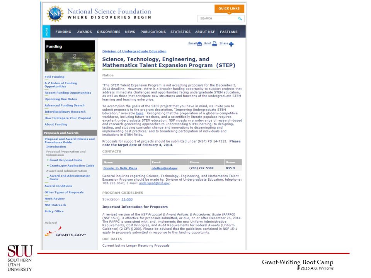Screen dimensions: 371x278
Task: Click the NSF logo emblem
Action: tap(55, 14)
